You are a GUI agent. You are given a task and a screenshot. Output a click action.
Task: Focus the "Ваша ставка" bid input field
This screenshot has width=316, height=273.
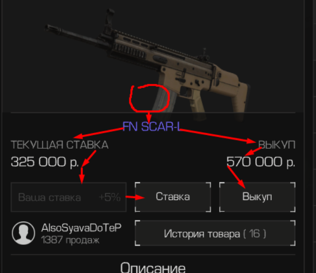click(69, 197)
